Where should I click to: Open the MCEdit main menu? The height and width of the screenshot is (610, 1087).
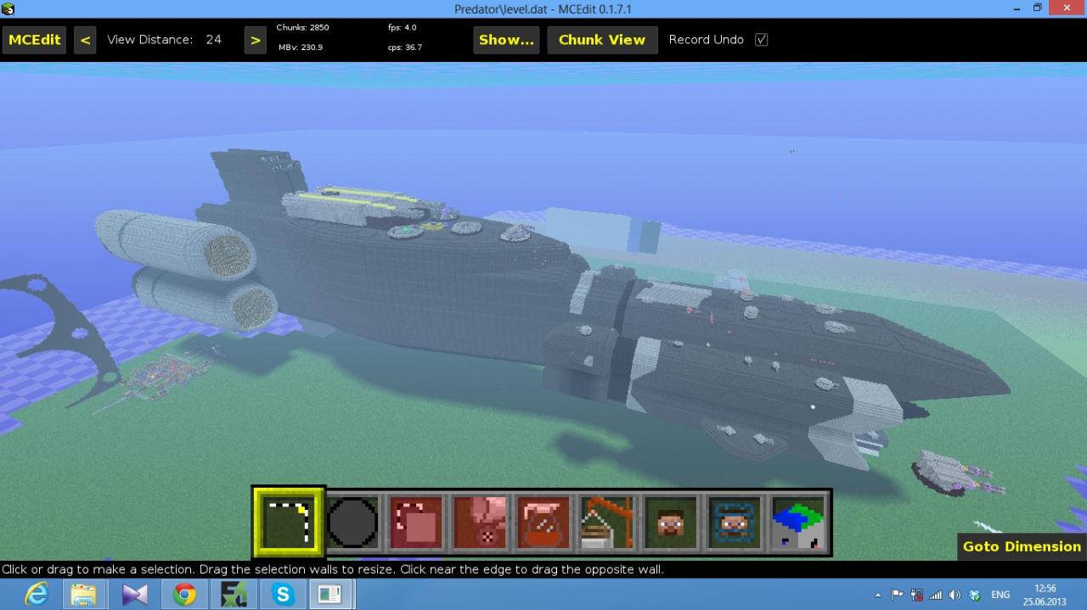point(34,39)
